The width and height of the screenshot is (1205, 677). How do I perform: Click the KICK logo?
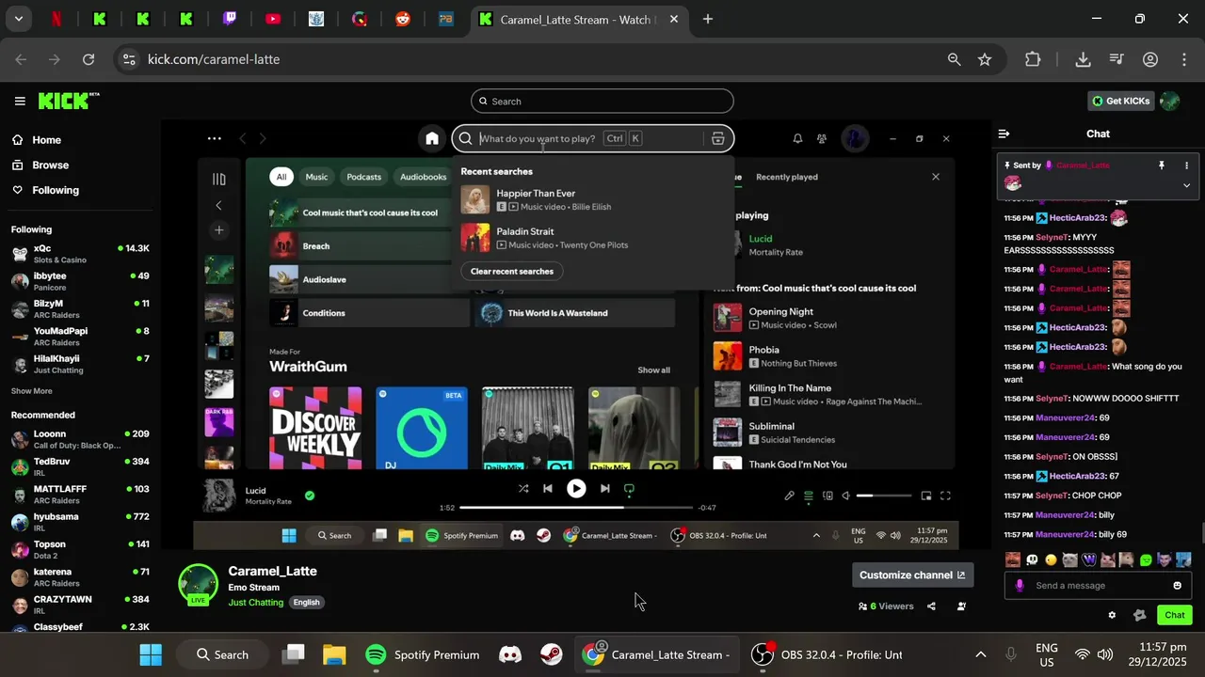68,101
